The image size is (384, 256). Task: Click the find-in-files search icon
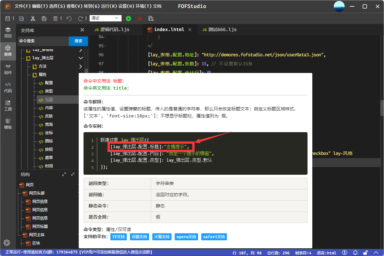151,19
